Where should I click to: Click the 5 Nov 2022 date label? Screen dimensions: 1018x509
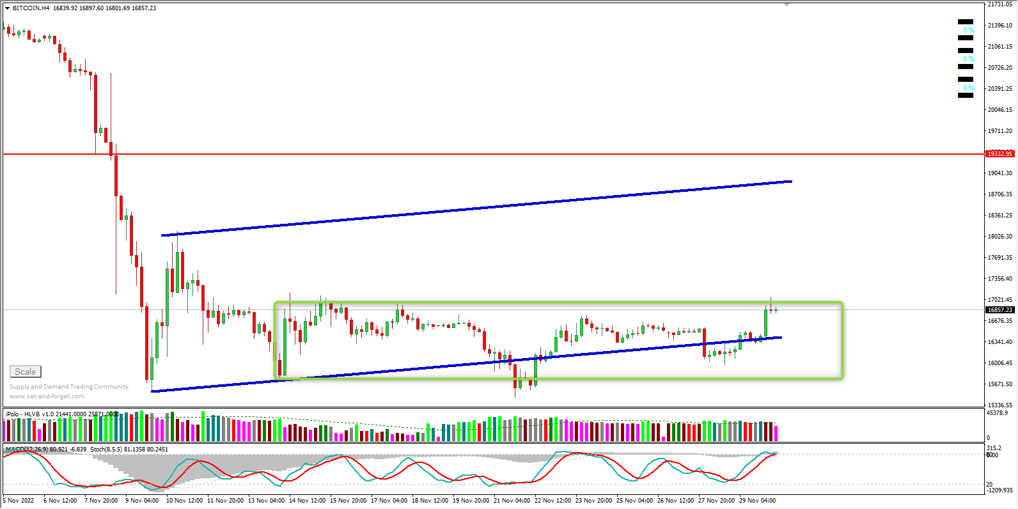19,501
